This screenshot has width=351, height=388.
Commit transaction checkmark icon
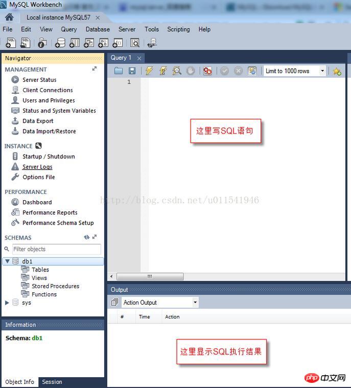pos(224,71)
